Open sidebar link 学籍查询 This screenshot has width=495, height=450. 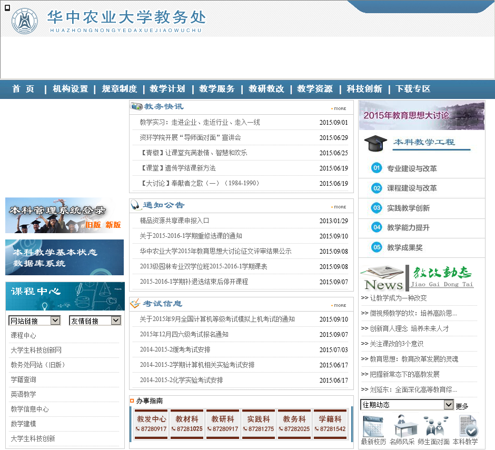[23, 379]
